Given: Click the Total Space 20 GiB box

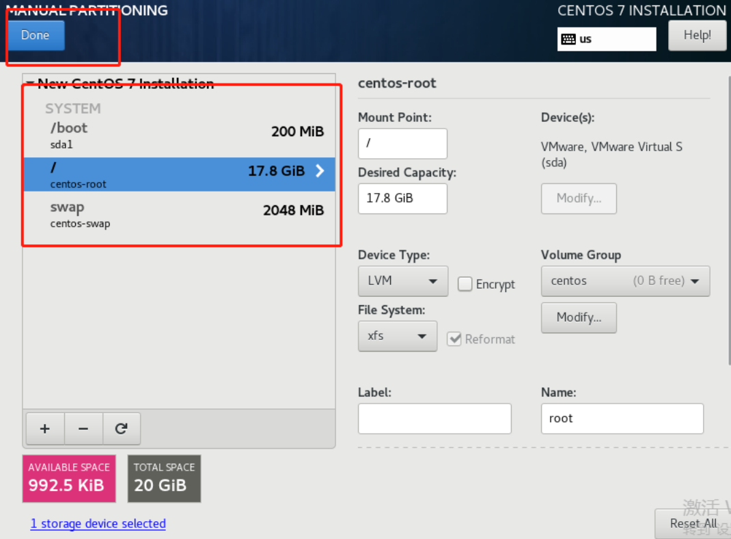Looking at the screenshot, I should (x=164, y=479).
